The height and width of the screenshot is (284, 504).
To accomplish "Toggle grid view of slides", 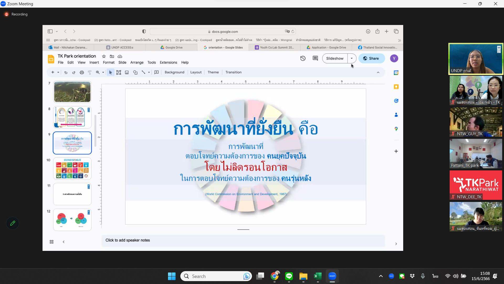I will [51, 242].
